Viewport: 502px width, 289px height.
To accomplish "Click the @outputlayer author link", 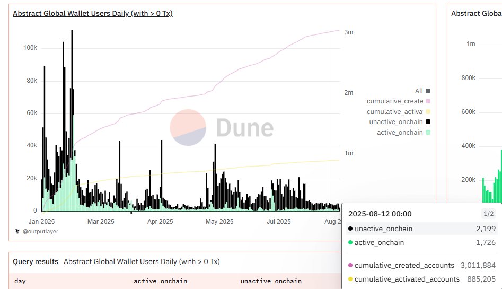I will pyautogui.click(x=40, y=231).
